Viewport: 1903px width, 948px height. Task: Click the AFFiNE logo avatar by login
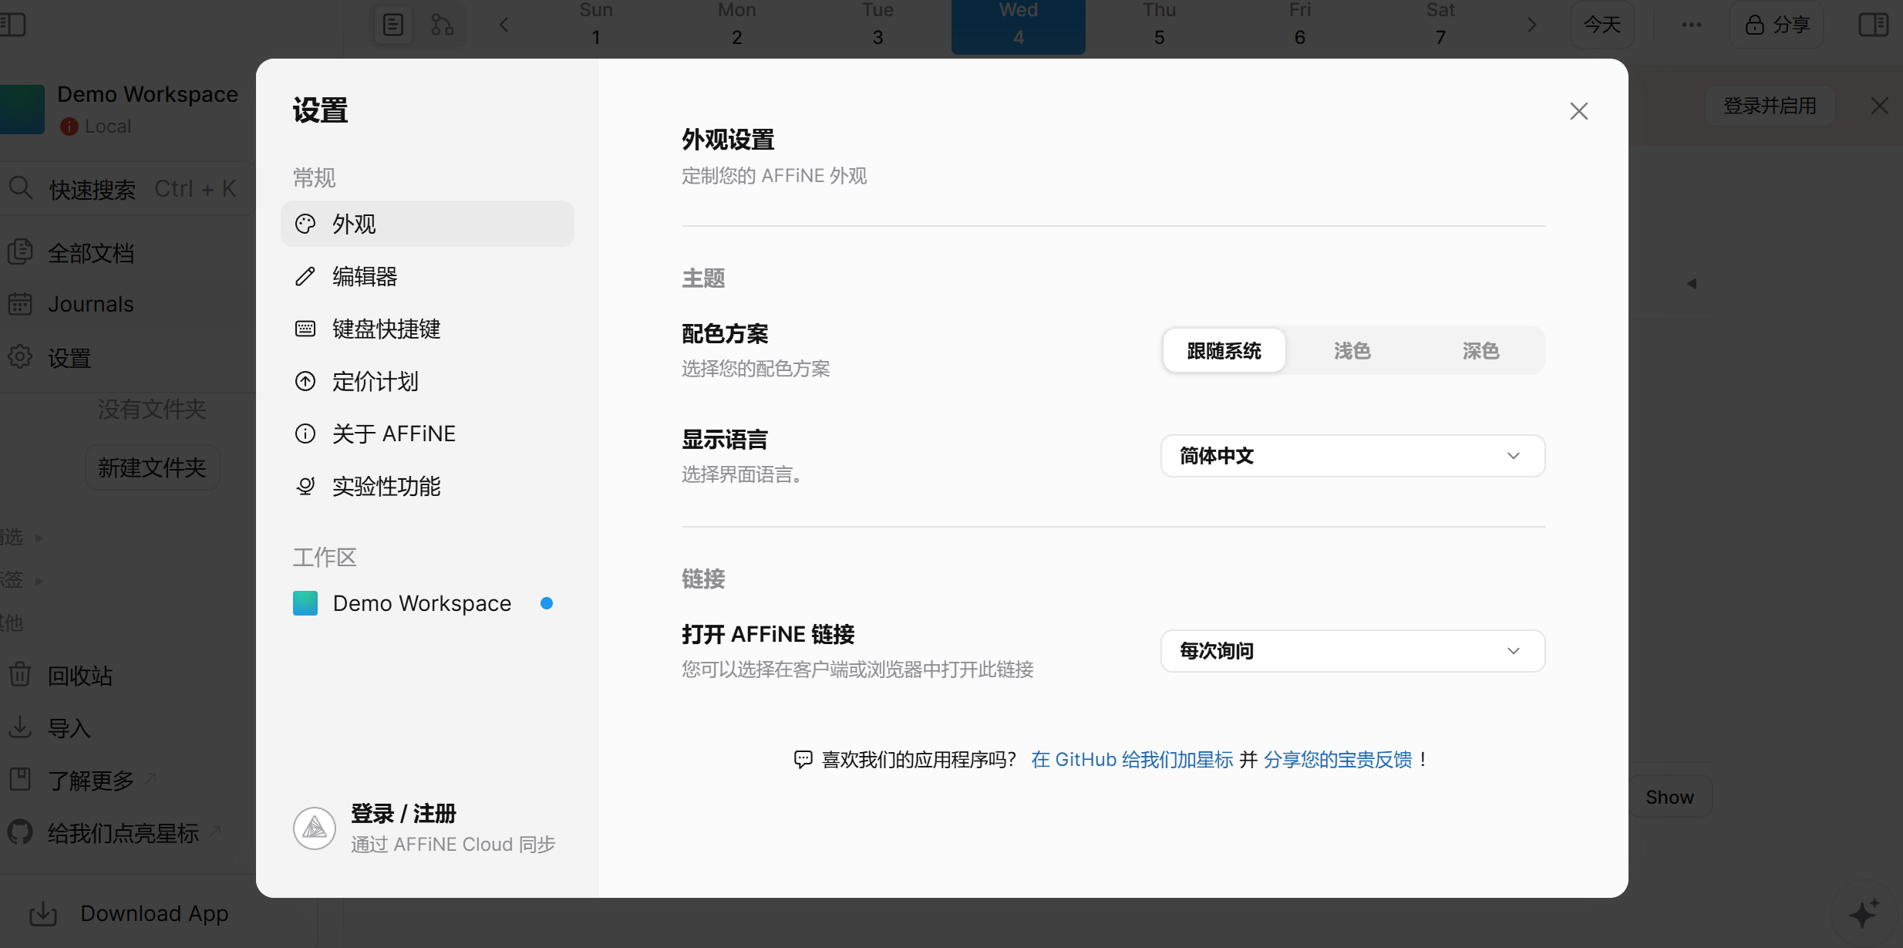tap(315, 828)
